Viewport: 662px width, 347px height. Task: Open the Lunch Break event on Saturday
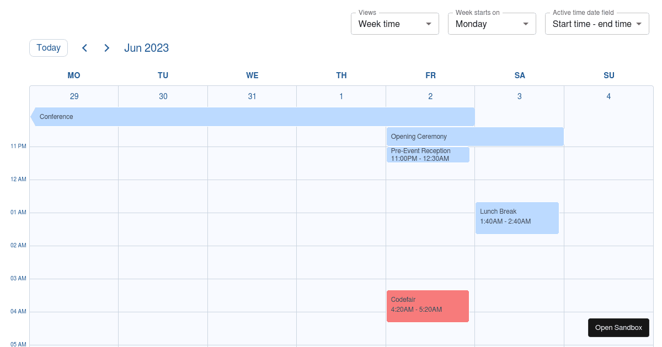pyautogui.click(x=516, y=218)
